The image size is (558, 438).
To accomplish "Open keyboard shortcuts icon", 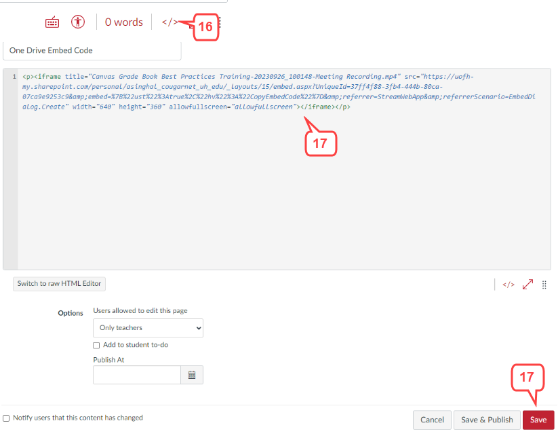I will (x=52, y=22).
